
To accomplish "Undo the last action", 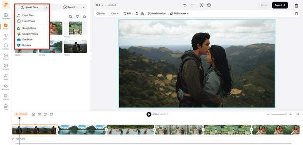I will coord(185,5).
